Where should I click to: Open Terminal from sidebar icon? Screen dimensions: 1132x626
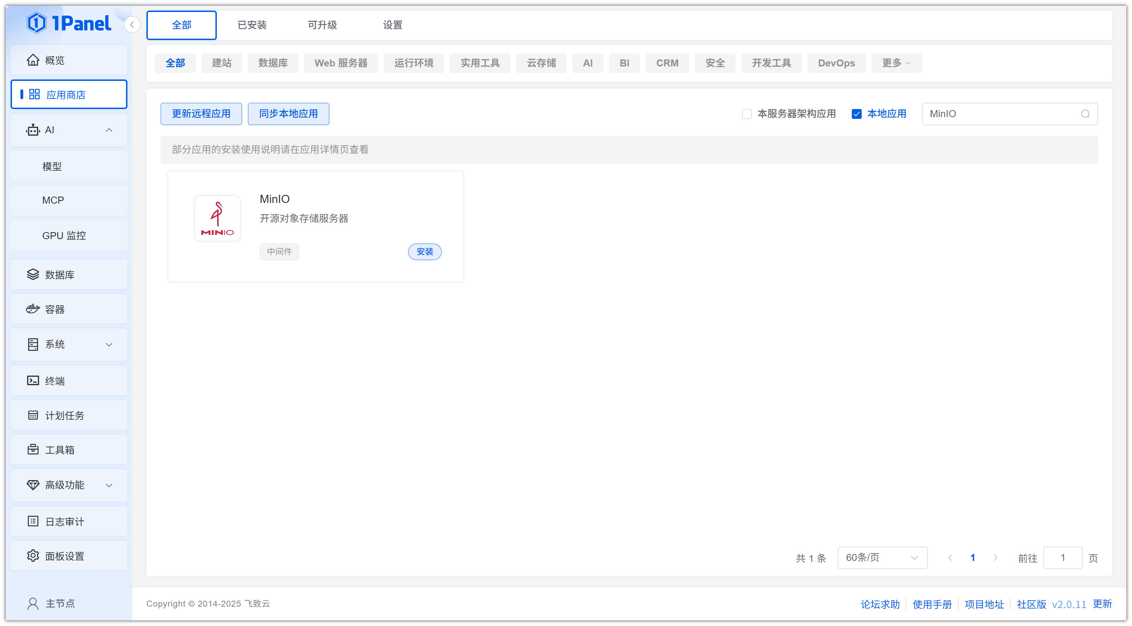[32, 380]
